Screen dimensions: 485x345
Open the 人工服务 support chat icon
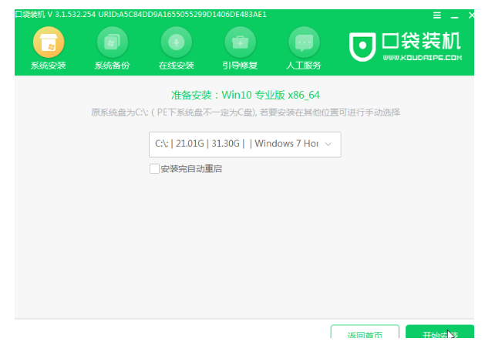click(304, 42)
